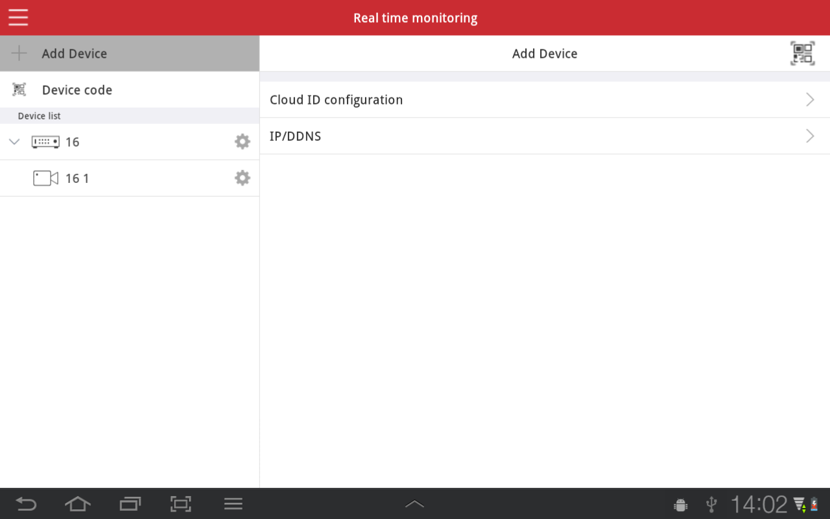Select camera 16 1 in the device list

pyautogui.click(x=130, y=178)
